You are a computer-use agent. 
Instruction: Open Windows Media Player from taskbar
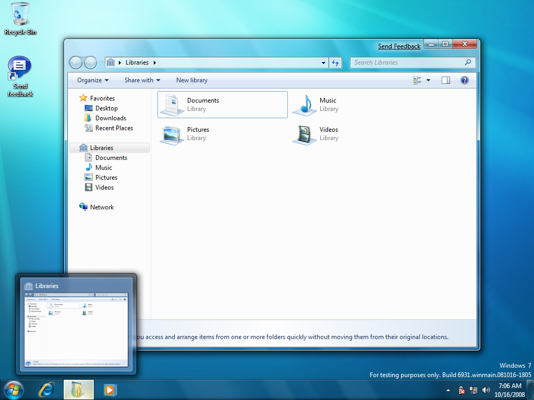pos(110,389)
